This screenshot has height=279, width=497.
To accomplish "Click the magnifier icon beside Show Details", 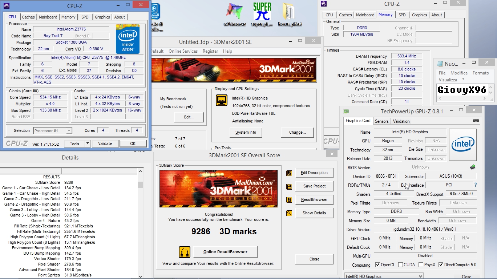I will coord(289,213).
